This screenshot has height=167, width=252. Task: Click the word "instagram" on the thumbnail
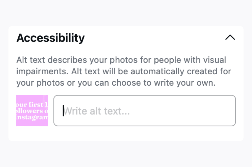click(x=32, y=118)
